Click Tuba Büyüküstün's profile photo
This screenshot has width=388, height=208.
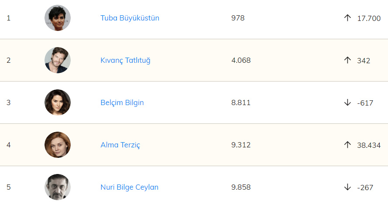(x=58, y=18)
